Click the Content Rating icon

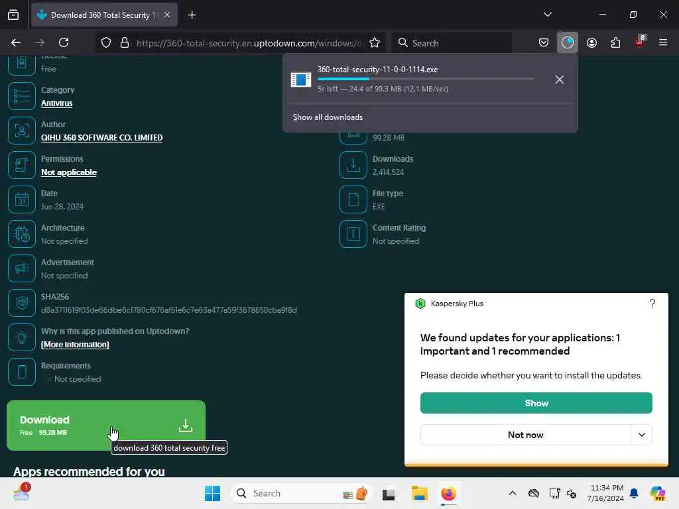tap(353, 234)
